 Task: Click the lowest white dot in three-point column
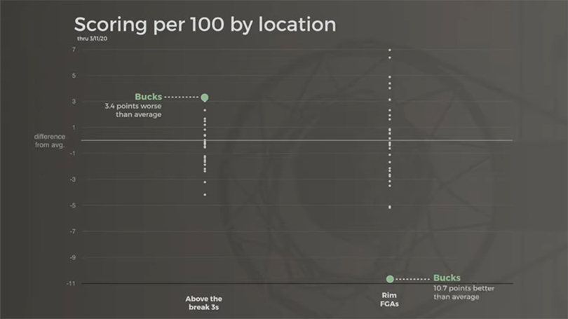tap(205, 194)
